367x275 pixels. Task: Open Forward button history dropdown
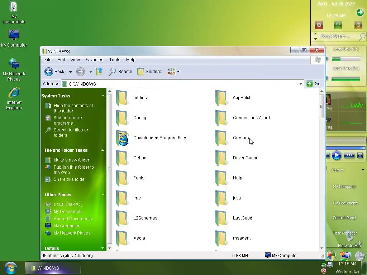tap(91, 72)
